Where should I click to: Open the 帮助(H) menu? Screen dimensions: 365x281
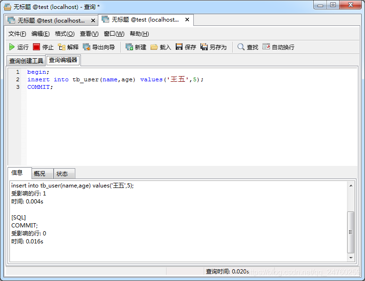pyautogui.click(x=139, y=34)
